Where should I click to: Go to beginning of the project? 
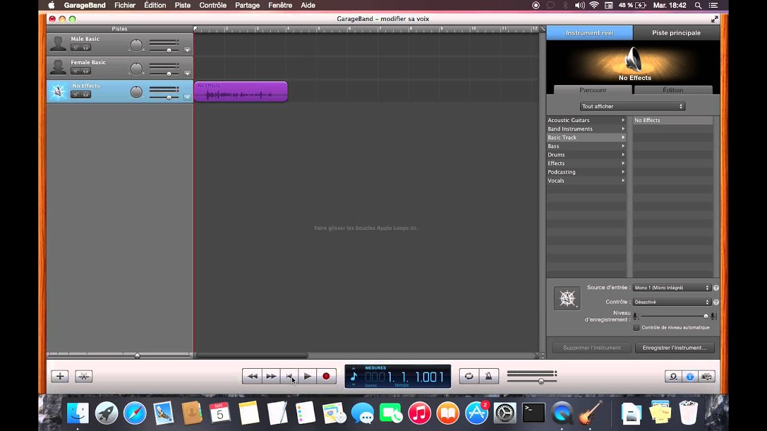289,377
